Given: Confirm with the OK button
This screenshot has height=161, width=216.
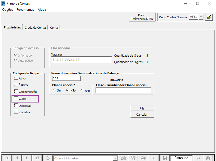Looking at the screenshot, I should [x=142, y=108].
